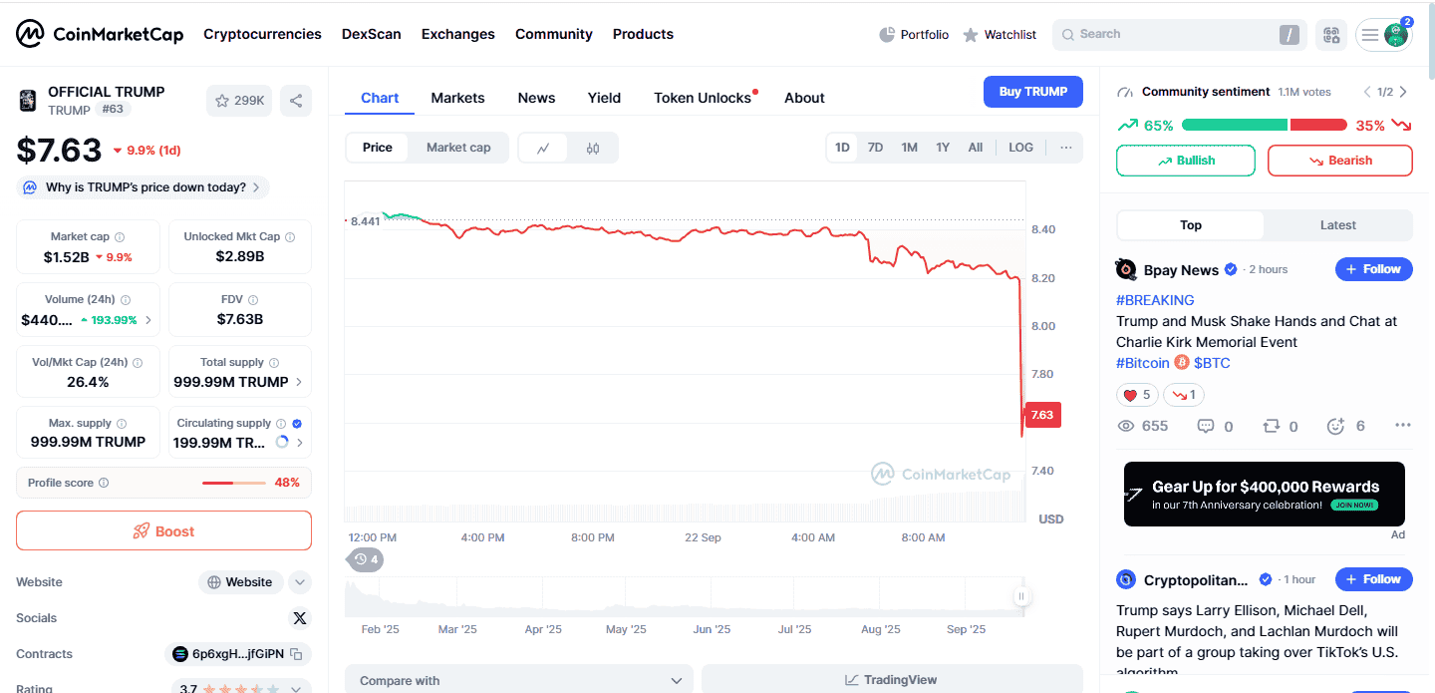This screenshot has width=1435, height=693.
Task: Select the line chart type
Action: [543, 148]
